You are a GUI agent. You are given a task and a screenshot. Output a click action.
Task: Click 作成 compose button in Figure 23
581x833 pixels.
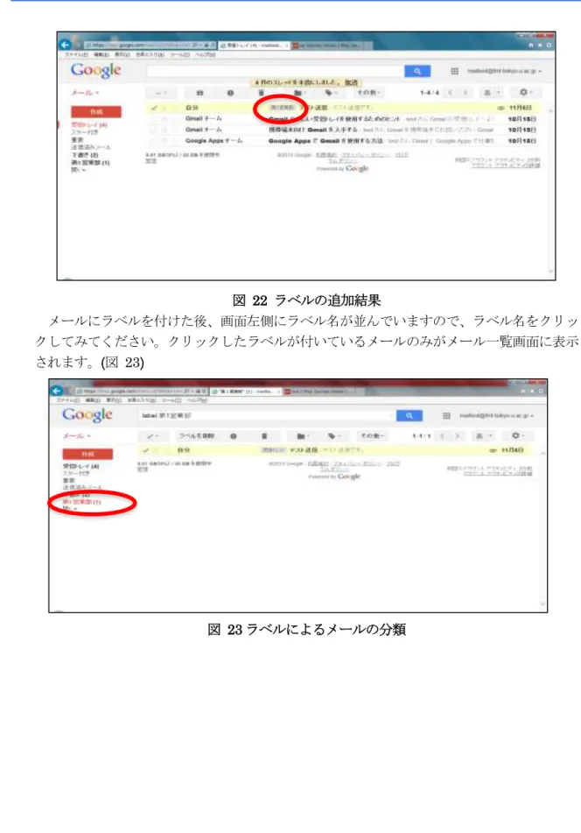(87, 455)
